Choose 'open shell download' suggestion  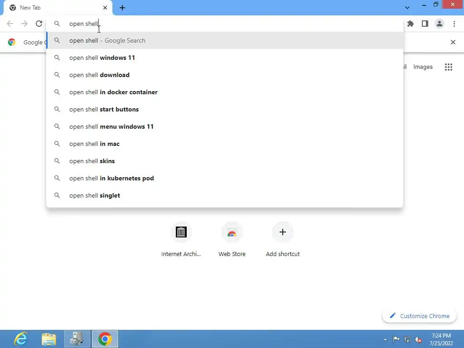tap(225, 75)
